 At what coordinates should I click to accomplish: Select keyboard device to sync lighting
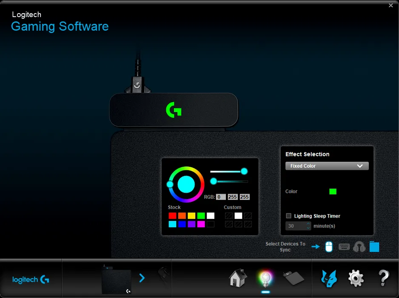(344, 246)
